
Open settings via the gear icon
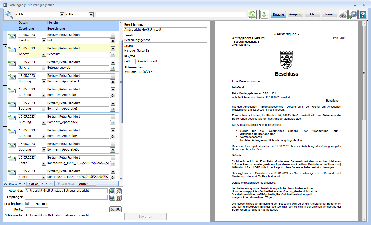[353, 15]
